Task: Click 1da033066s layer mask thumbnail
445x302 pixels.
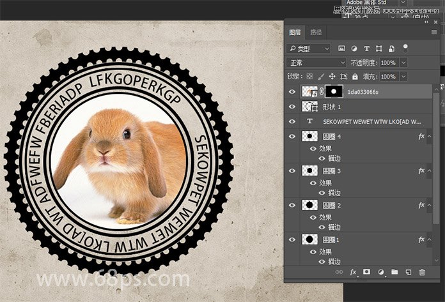Action: click(x=334, y=91)
